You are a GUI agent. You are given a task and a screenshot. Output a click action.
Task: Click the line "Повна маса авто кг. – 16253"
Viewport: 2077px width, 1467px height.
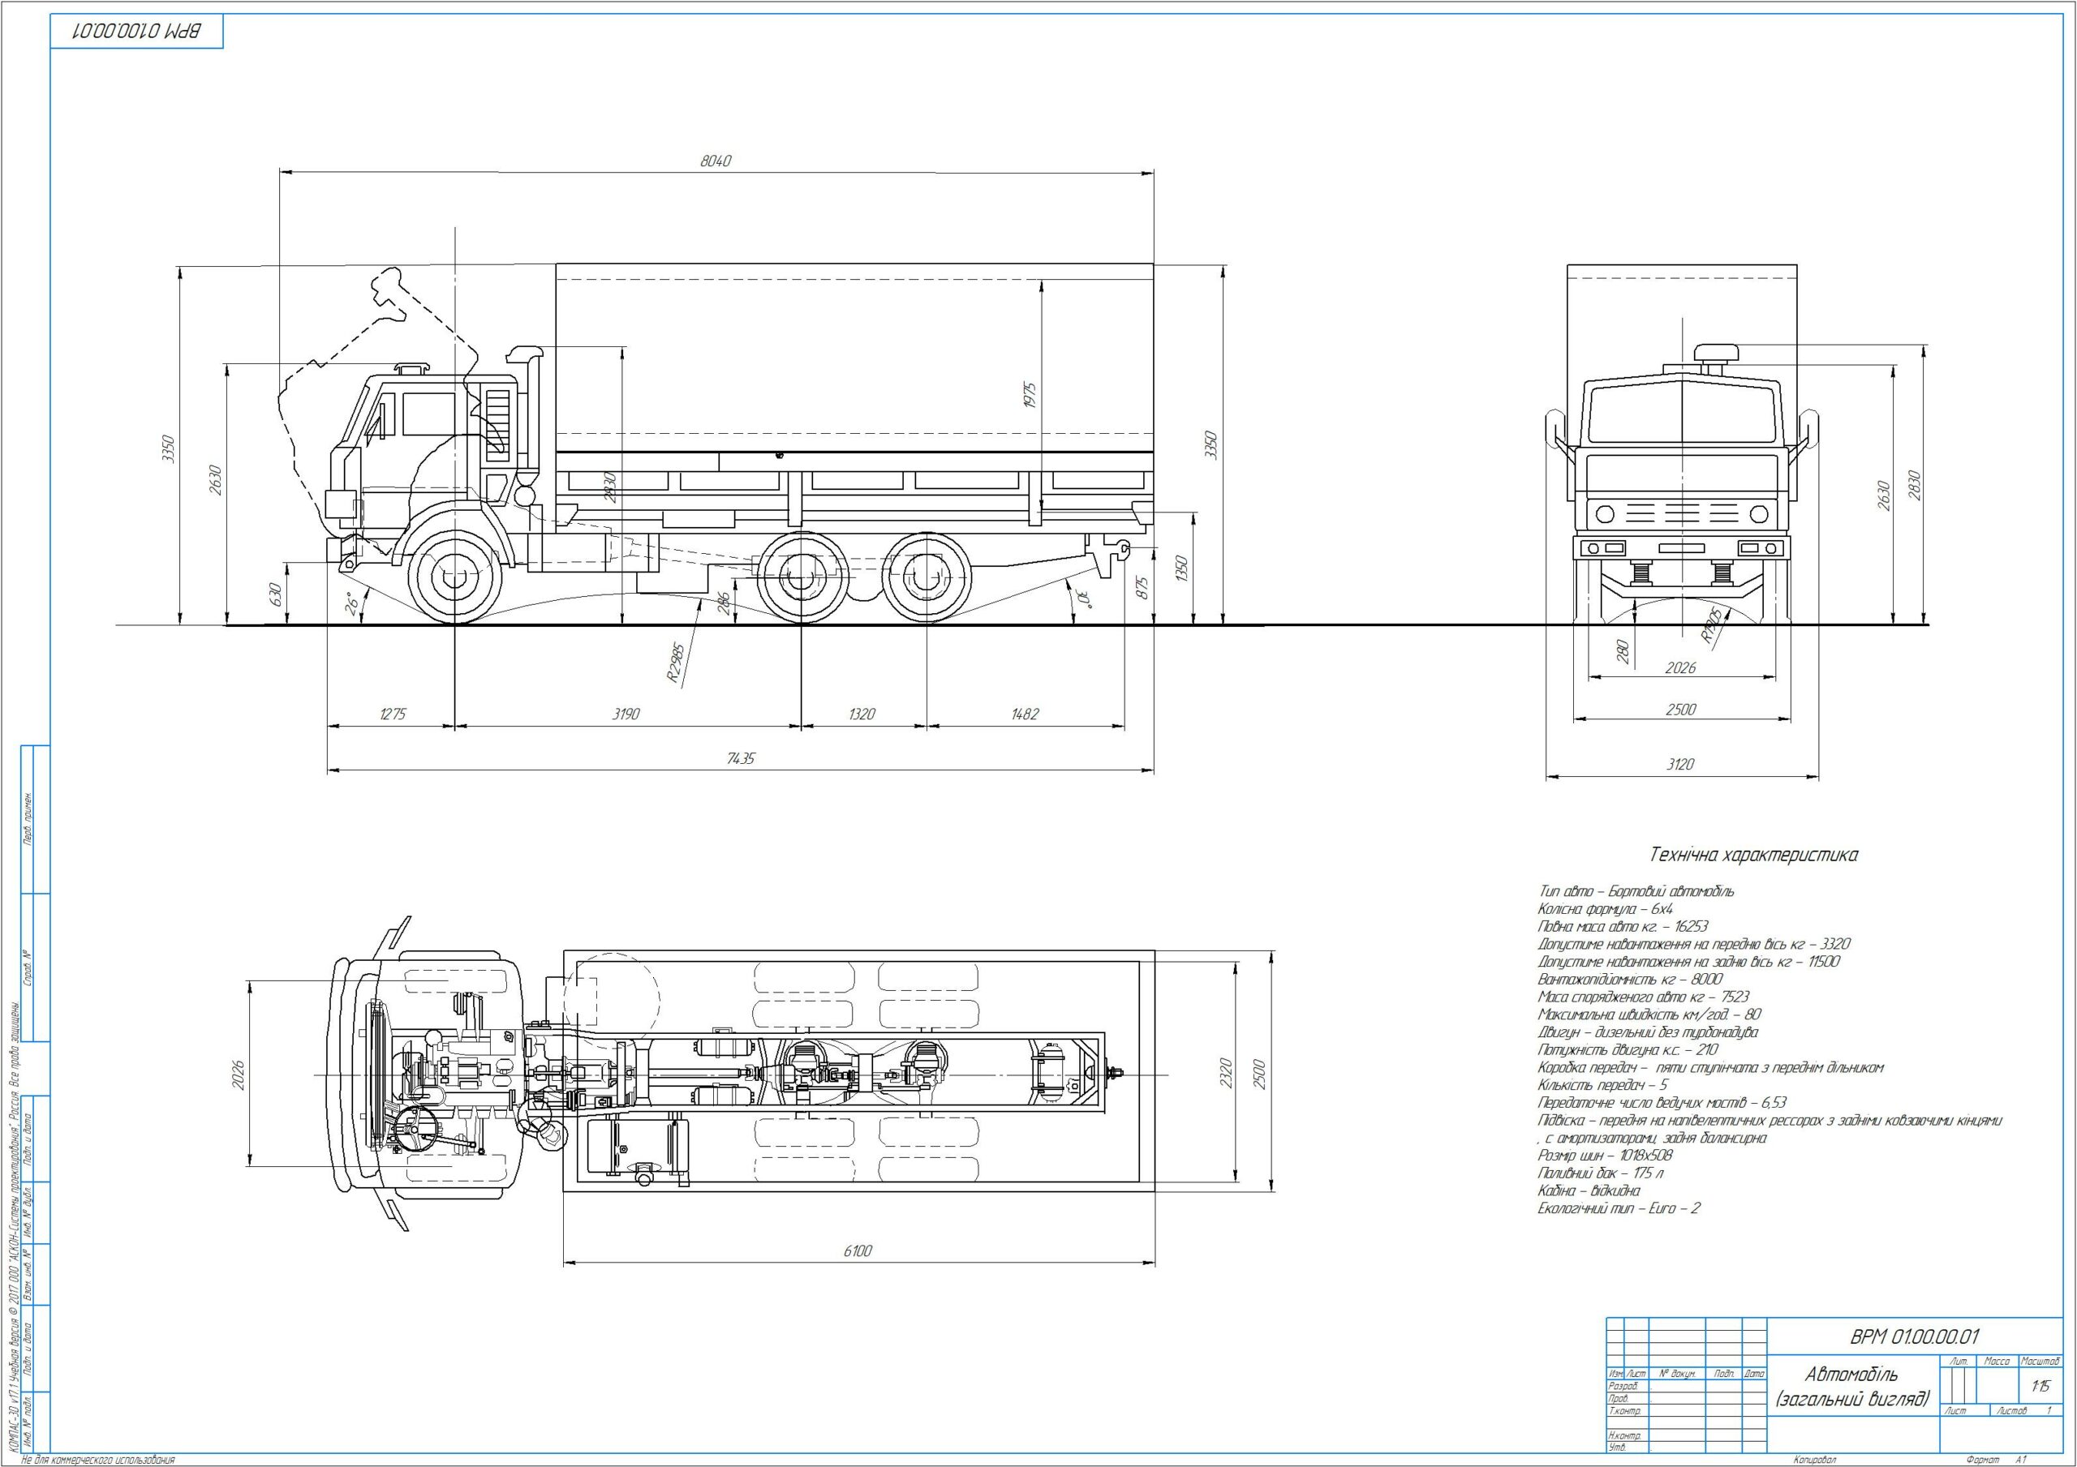click(x=1623, y=927)
